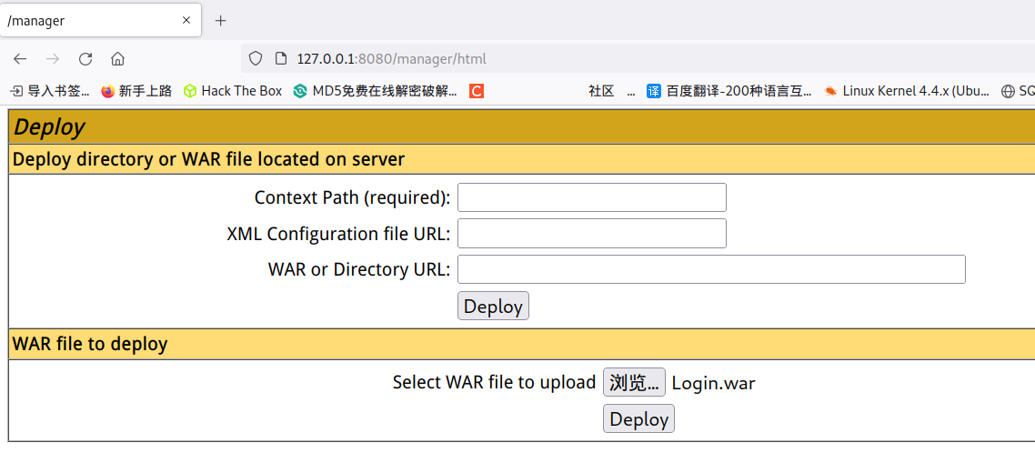The width and height of the screenshot is (1035, 453).
Task: Open the Hack The Box bookmark
Action: point(233,91)
